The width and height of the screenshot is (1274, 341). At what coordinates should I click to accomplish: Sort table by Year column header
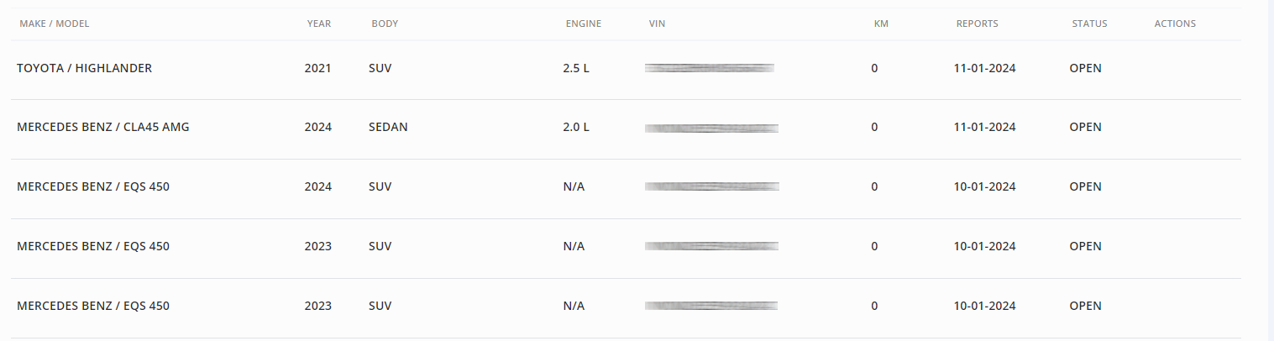point(319,24)
